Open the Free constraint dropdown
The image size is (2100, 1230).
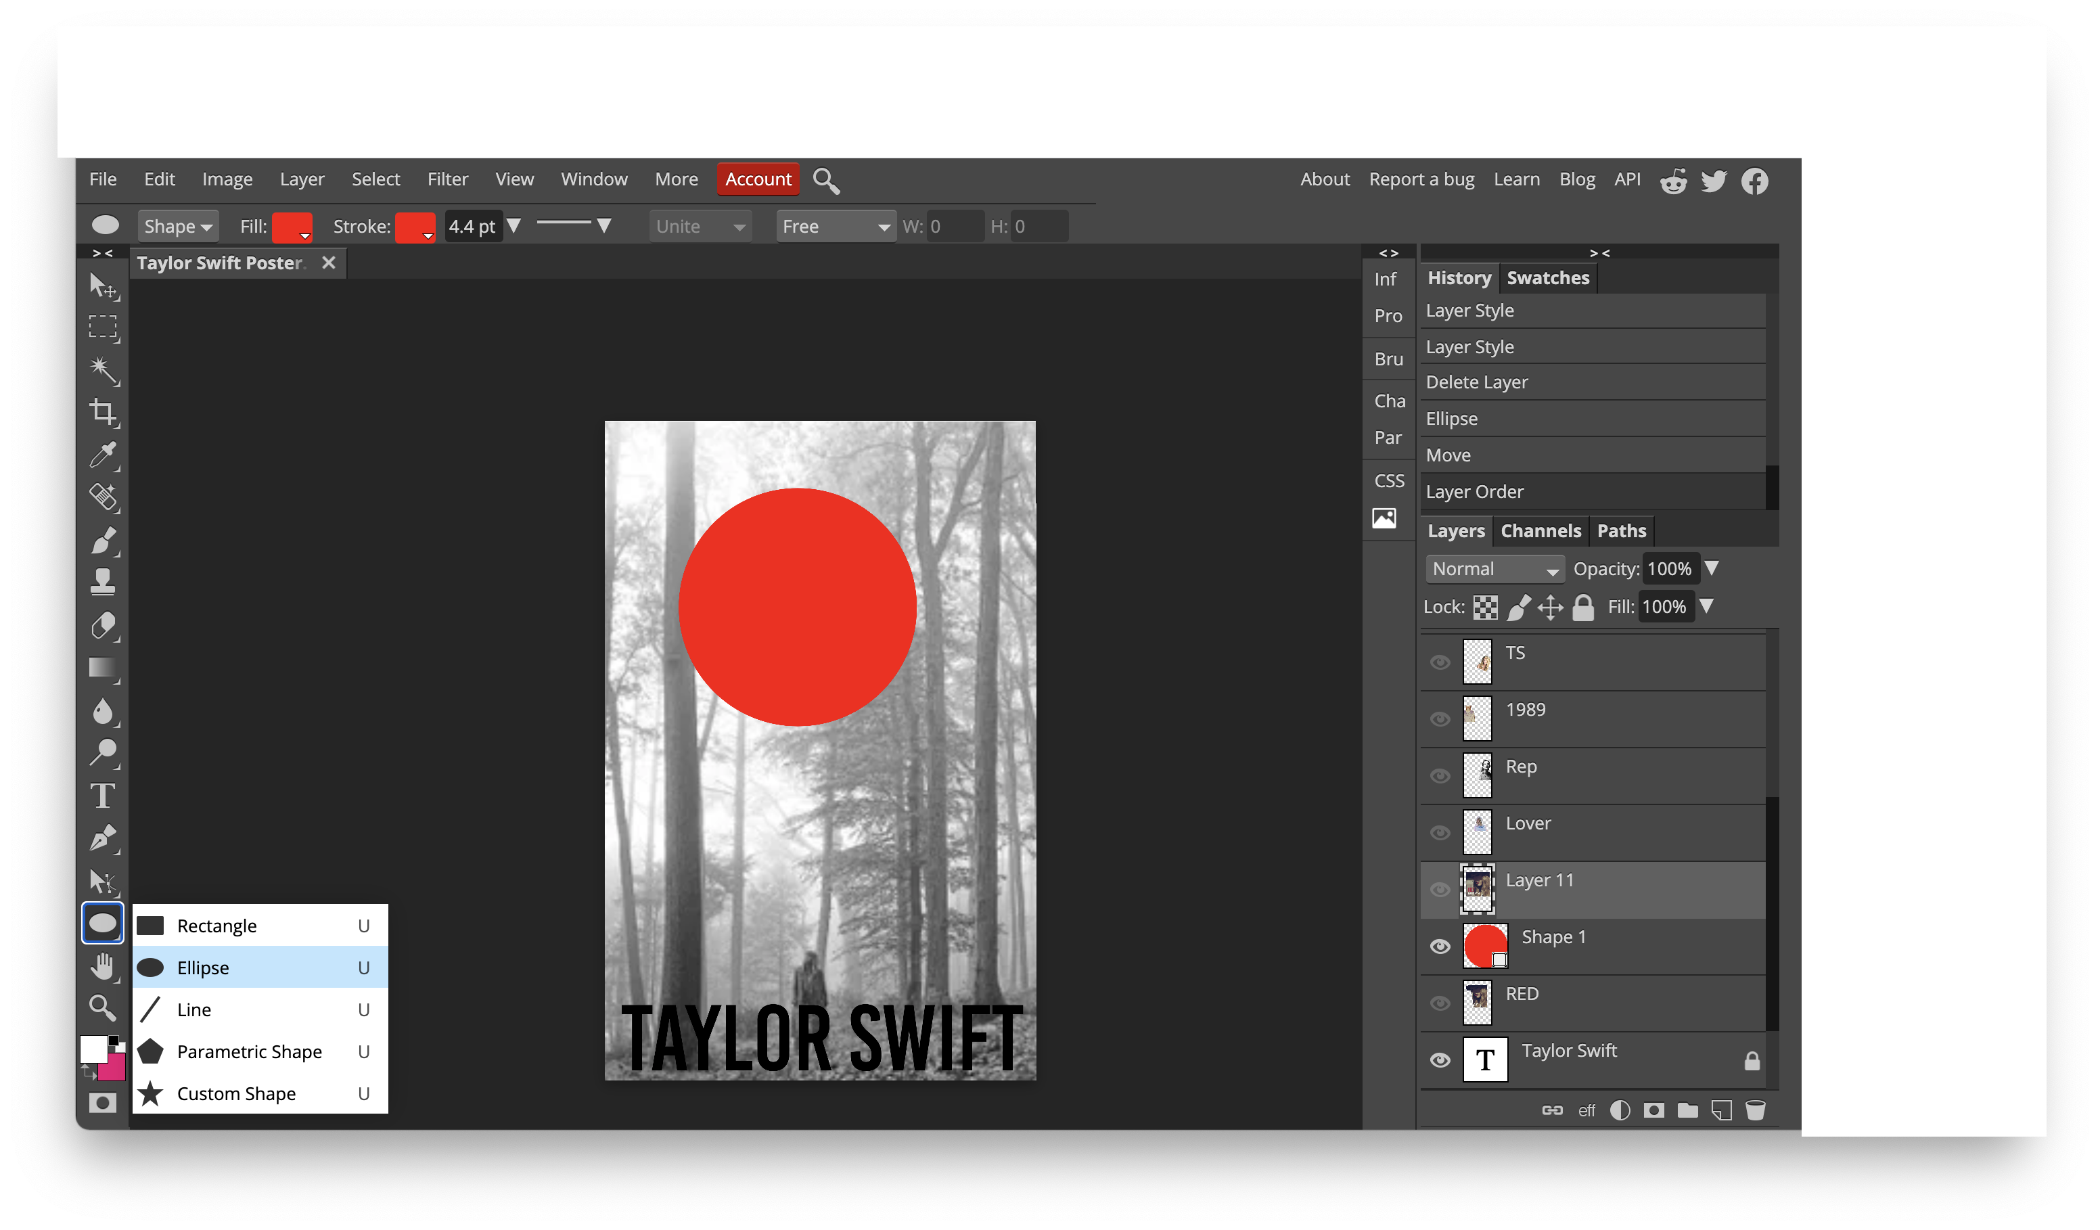836,227
